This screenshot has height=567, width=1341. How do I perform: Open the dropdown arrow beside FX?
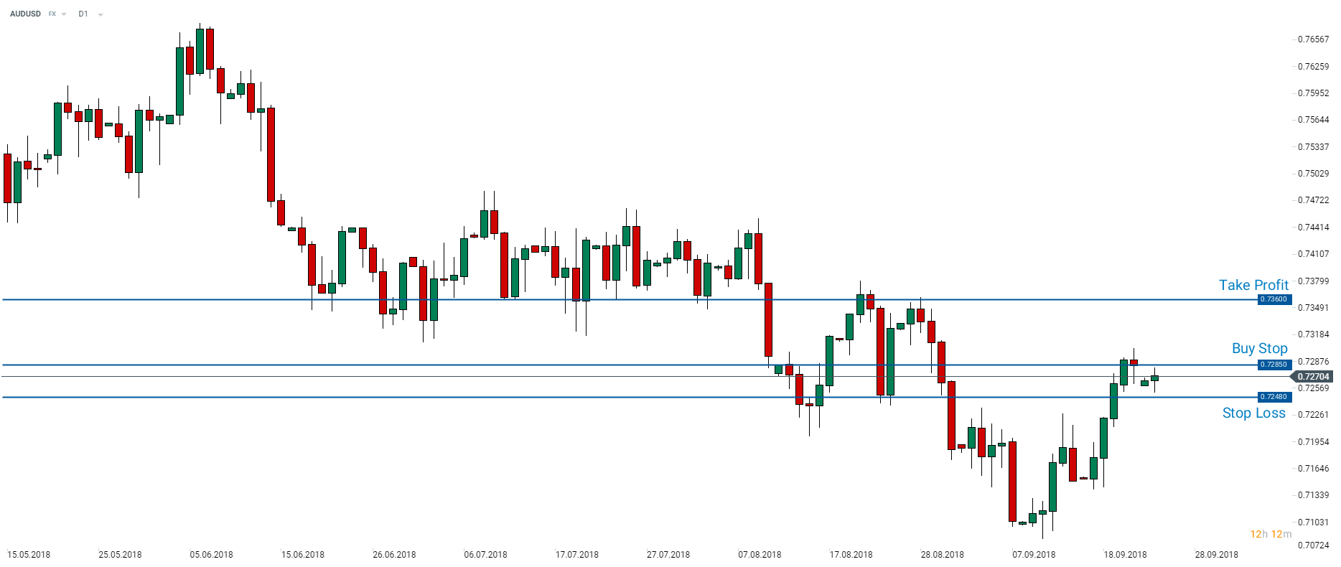click(x=64, y=14)
